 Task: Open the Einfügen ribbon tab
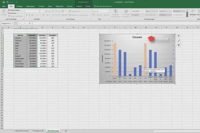pos(20,6)
